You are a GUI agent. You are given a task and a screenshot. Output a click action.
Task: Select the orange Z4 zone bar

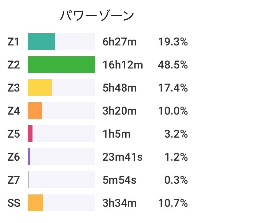(x=35, y=111)
